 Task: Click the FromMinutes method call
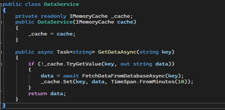157,82
